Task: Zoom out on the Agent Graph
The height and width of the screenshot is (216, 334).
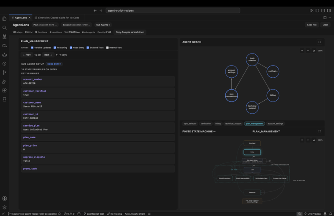Action: 308,51
